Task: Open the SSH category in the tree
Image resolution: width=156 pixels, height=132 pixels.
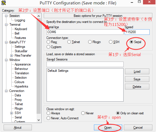Action: point(18,113)
